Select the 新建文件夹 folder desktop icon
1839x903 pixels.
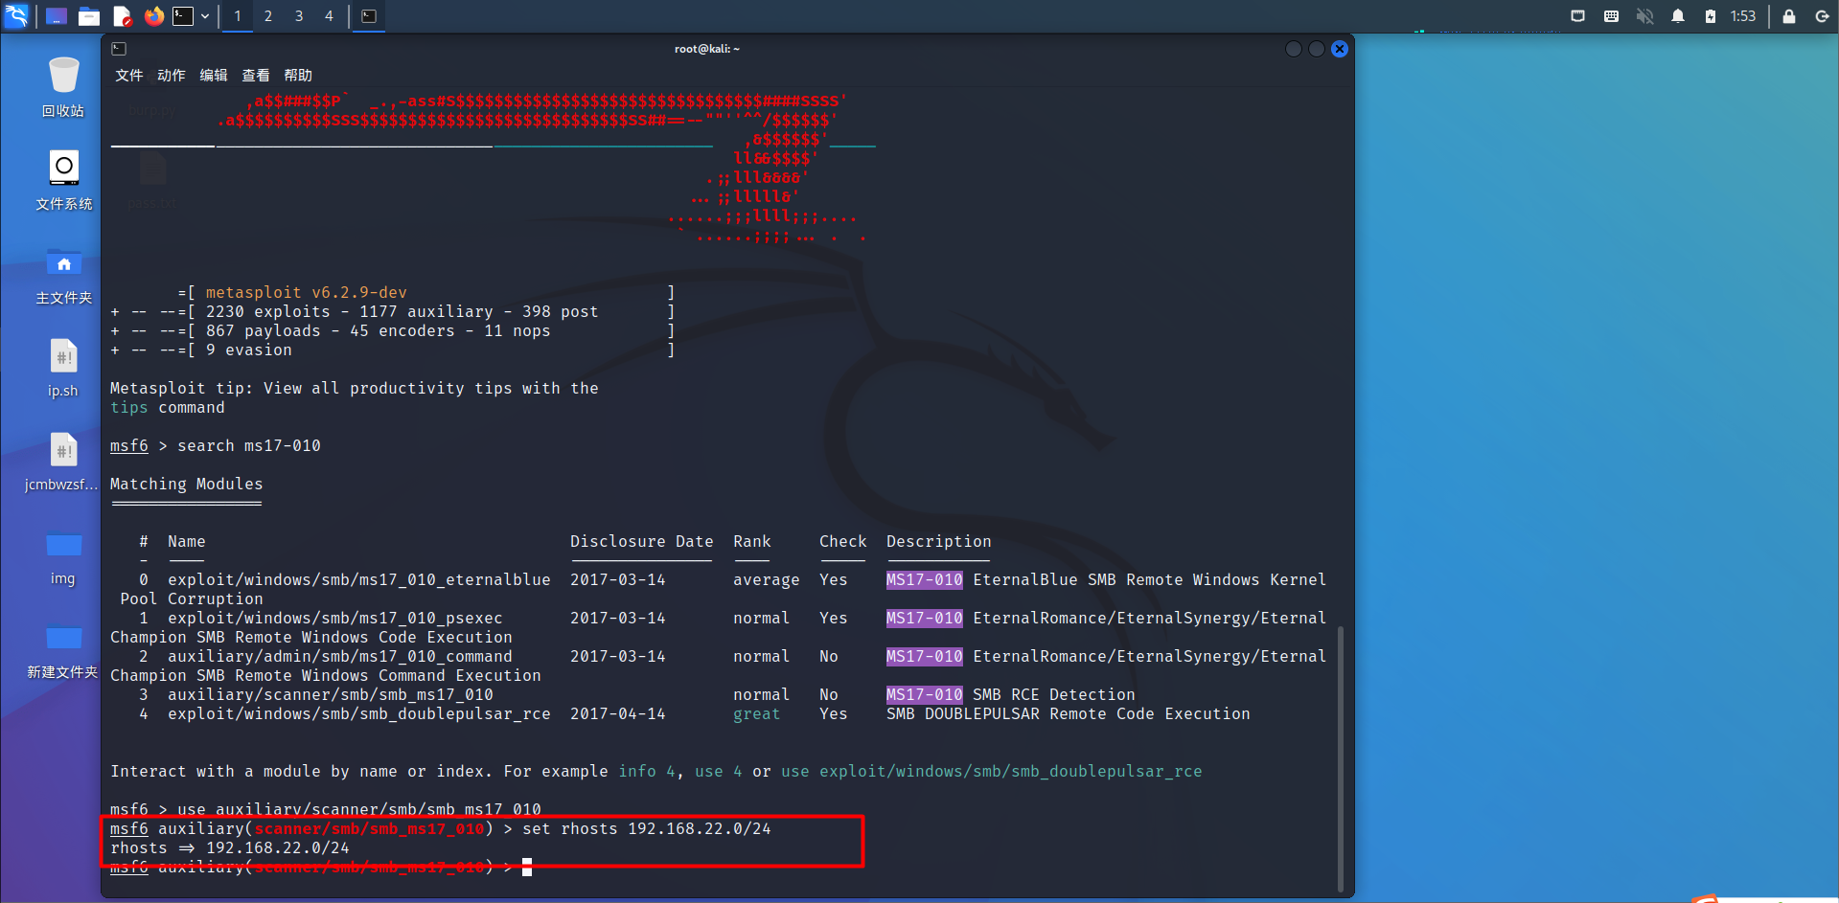[63, 649]
